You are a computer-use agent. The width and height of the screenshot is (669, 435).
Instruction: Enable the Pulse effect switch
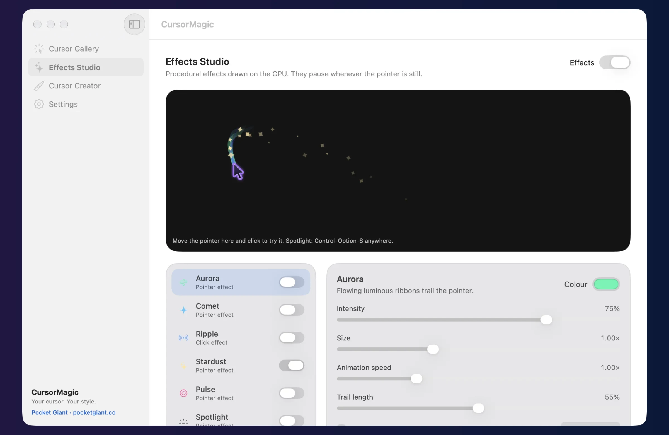(x=292, y=393)
